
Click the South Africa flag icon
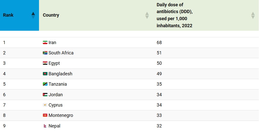45,53
